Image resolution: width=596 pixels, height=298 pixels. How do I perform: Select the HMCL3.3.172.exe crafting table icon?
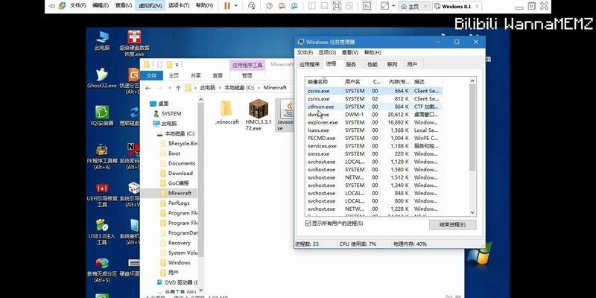(x=259, y=109)
